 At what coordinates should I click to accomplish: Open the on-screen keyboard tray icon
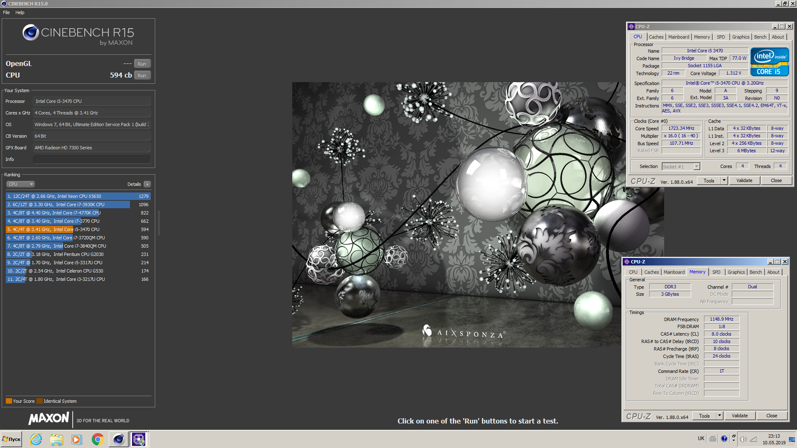tap(713, 439)
